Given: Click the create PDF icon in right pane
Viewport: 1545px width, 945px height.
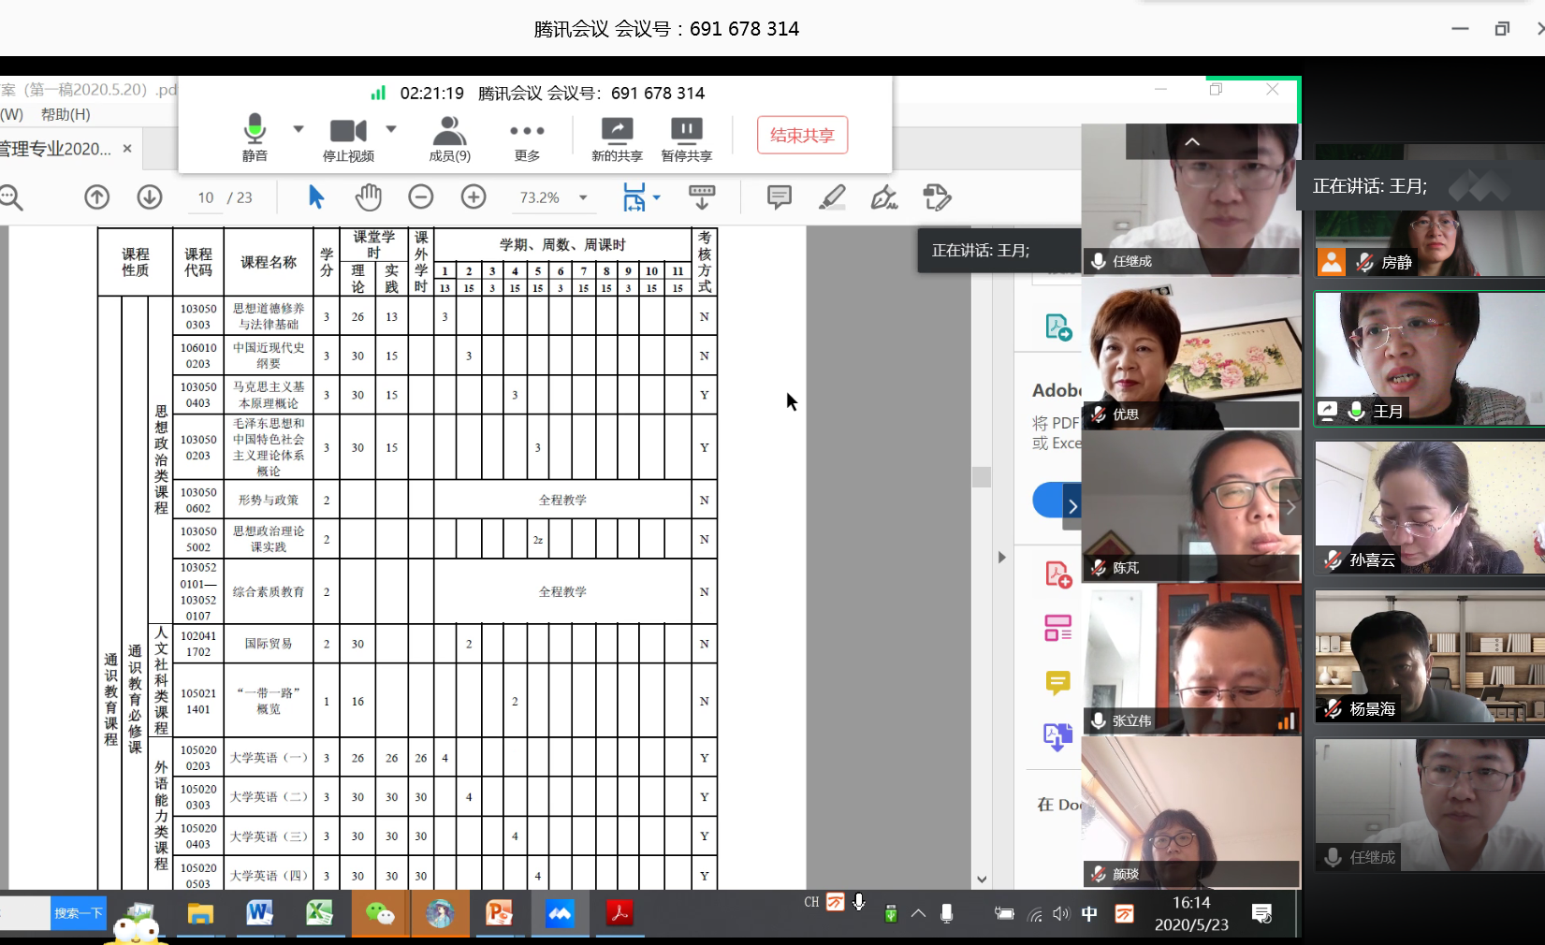Looking at the screenshot, I should tap(1058, 574).
